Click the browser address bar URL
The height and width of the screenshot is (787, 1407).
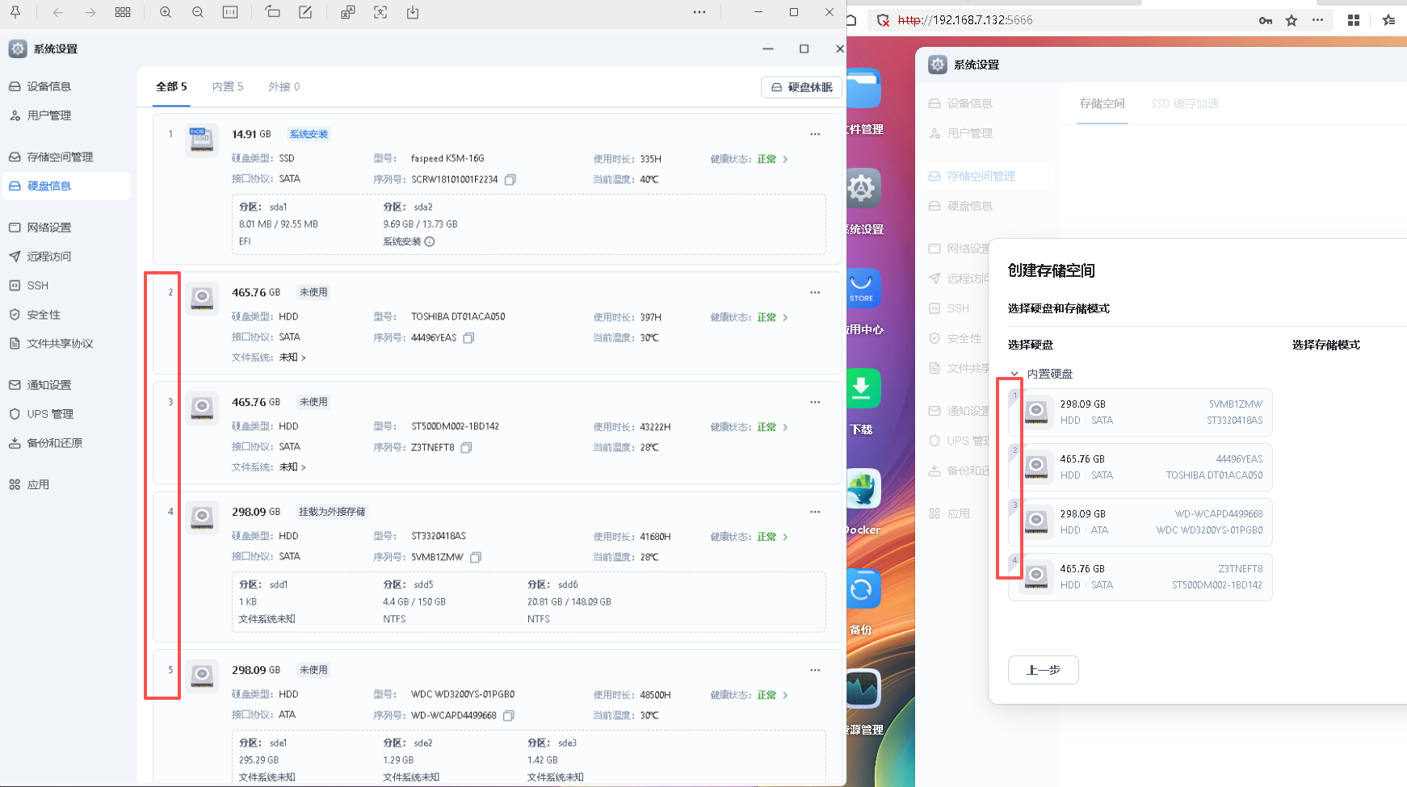click(965, 20)
